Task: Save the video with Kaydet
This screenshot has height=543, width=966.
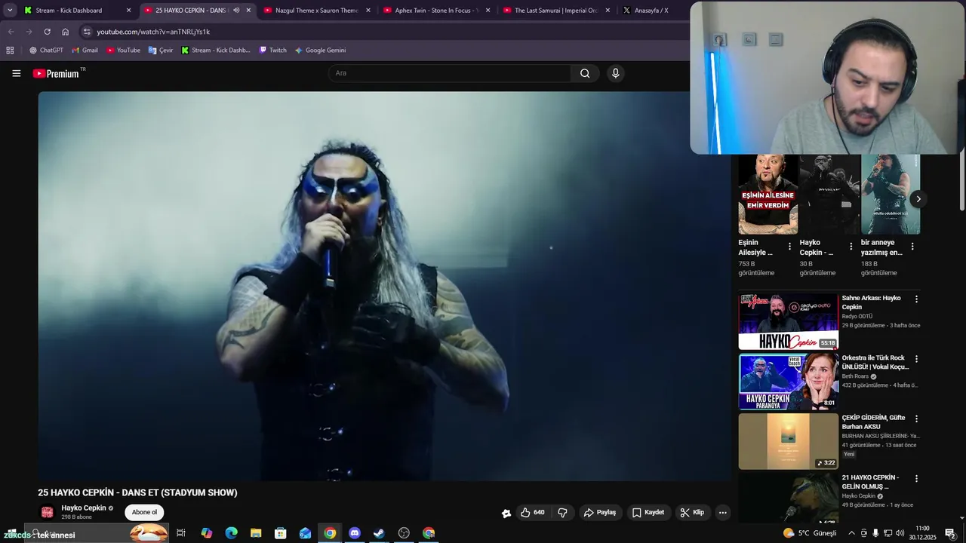Action: coord(648,513)
